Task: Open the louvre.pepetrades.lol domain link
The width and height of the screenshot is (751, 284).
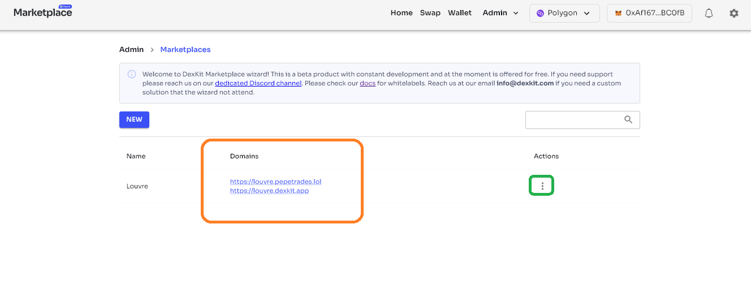Action: click(x=275, y=182)
